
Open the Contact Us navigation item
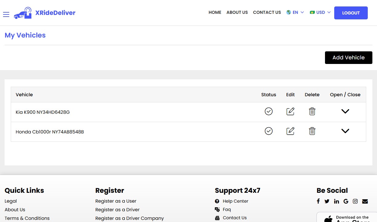267,13
